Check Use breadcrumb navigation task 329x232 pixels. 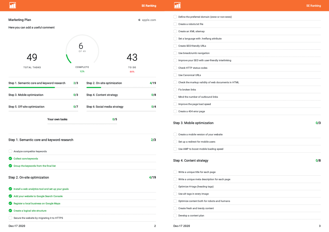click(175, 53)
